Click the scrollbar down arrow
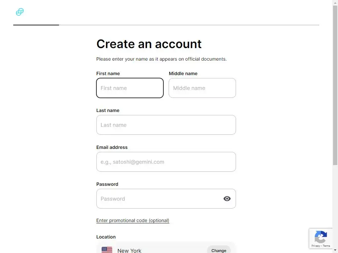 click(335, 250)
